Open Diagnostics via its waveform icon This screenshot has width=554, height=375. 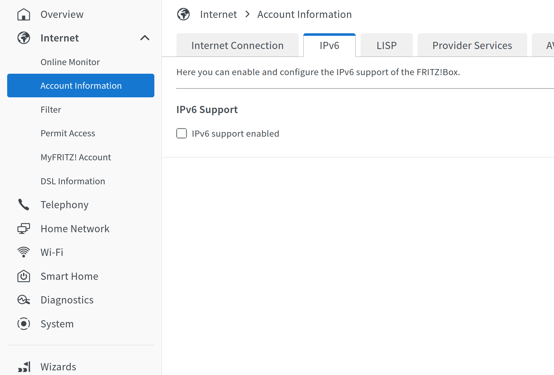24,299
